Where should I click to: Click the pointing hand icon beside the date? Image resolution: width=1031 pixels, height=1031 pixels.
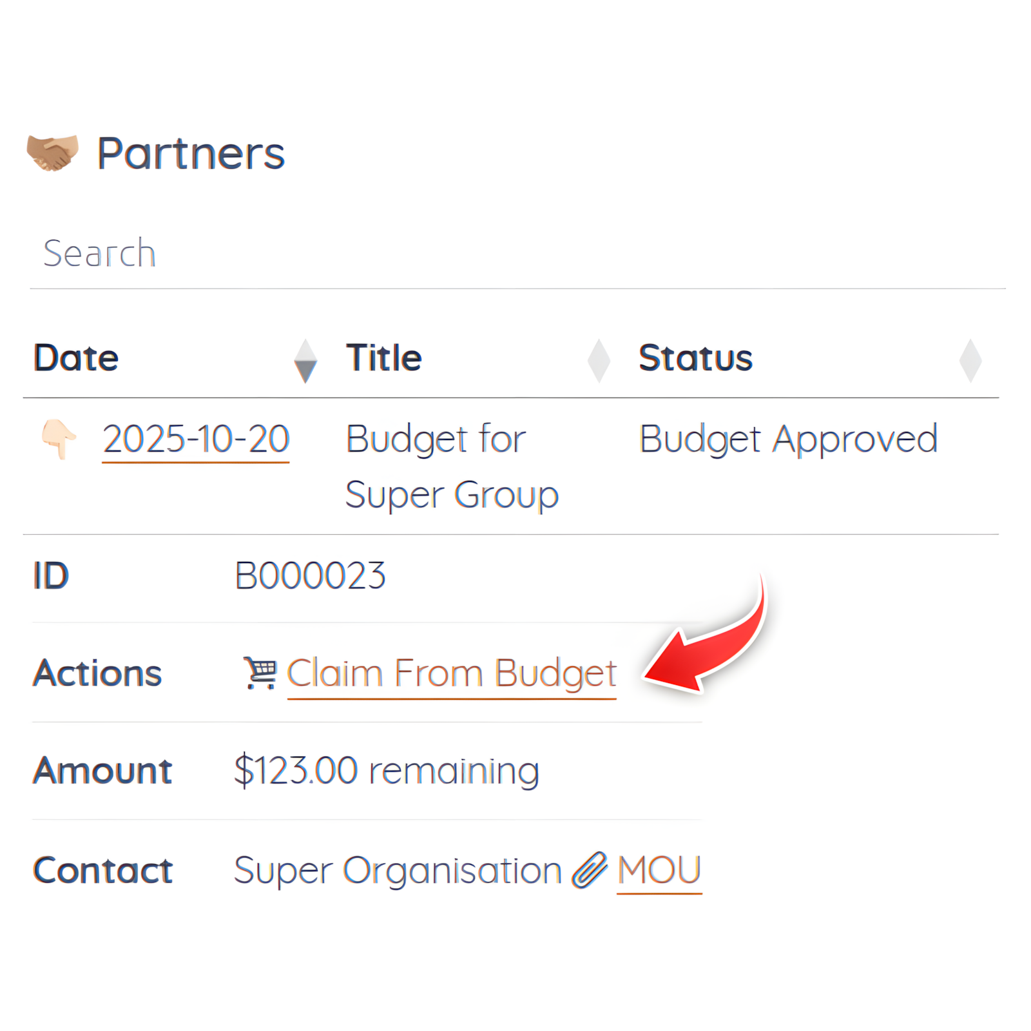tap(59, 439)
